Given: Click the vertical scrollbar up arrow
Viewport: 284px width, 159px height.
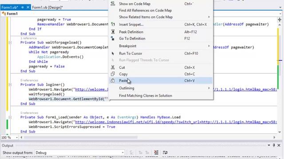Looking at the screenshot, I should [280, 25].
